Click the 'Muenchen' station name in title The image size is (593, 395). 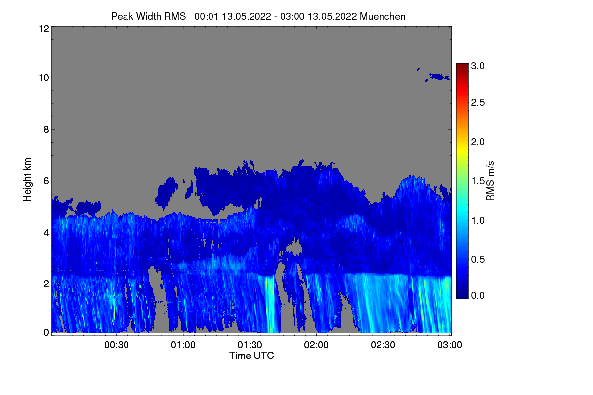point(383,16)
